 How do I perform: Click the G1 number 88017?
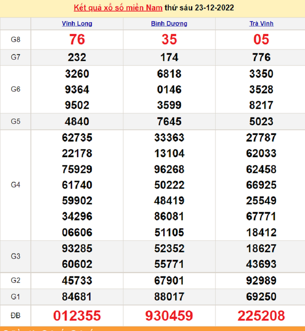tap(169, 297)
